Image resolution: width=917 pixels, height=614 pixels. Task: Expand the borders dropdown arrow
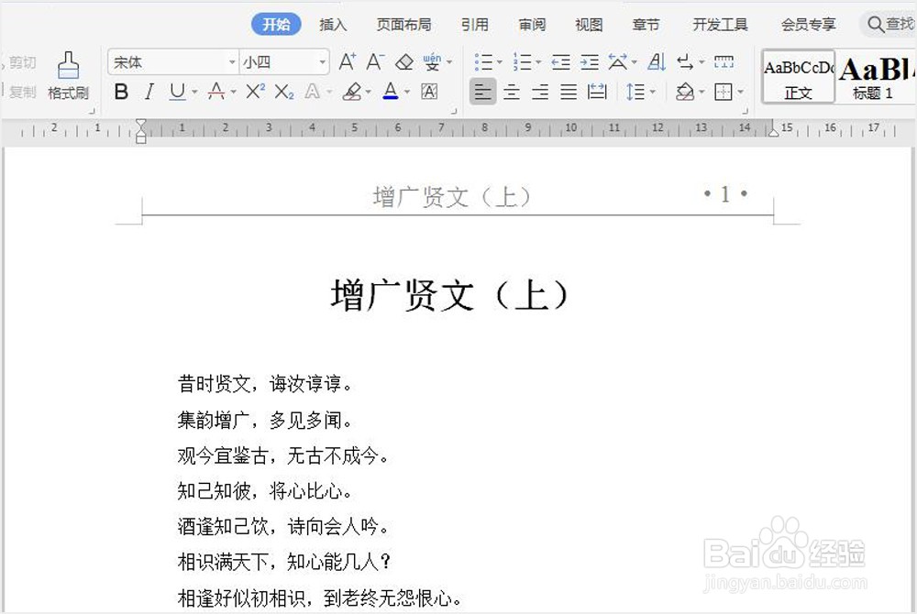click(740, 93)
